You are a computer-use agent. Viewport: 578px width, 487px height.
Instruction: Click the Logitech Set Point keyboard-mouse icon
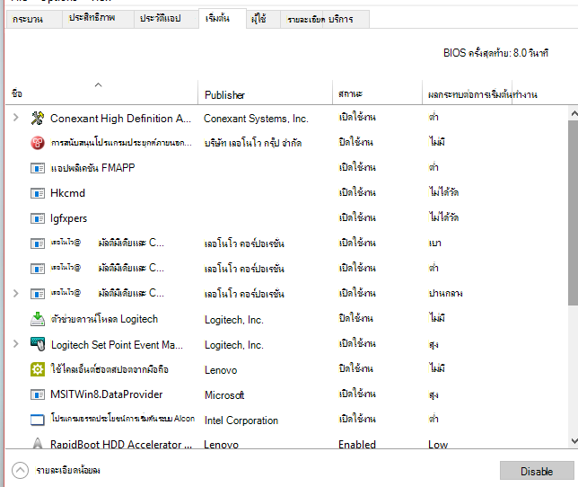click(x=38, y=344)
